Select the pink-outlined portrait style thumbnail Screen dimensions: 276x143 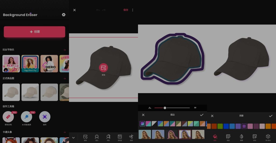(x=171, y=134)
